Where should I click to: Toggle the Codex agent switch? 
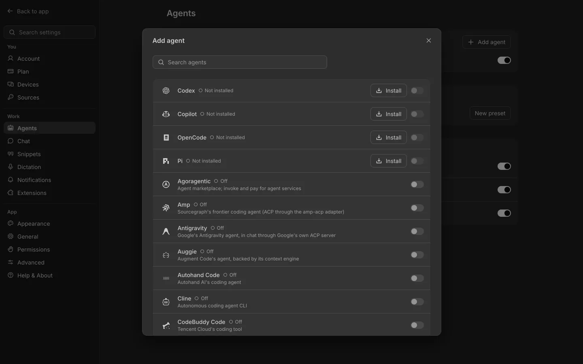(417, 91)
